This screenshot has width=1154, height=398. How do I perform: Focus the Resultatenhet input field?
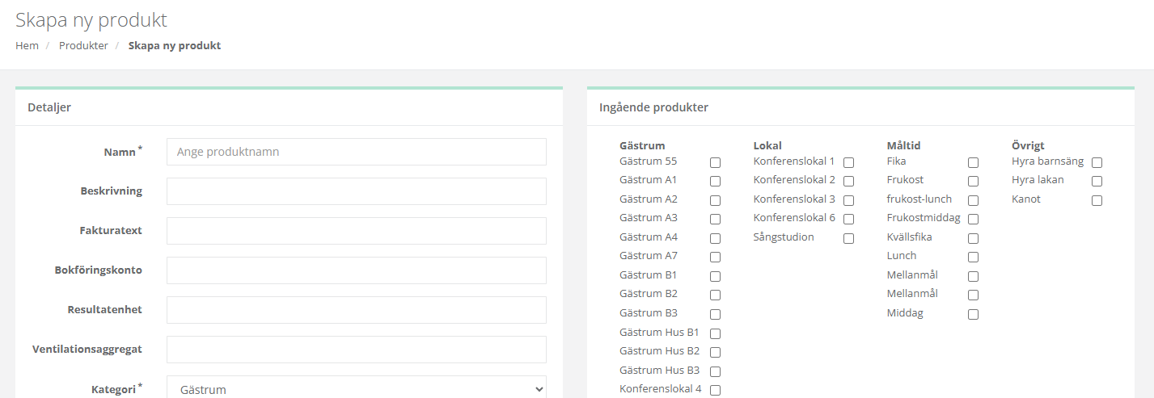pos(356,310)
